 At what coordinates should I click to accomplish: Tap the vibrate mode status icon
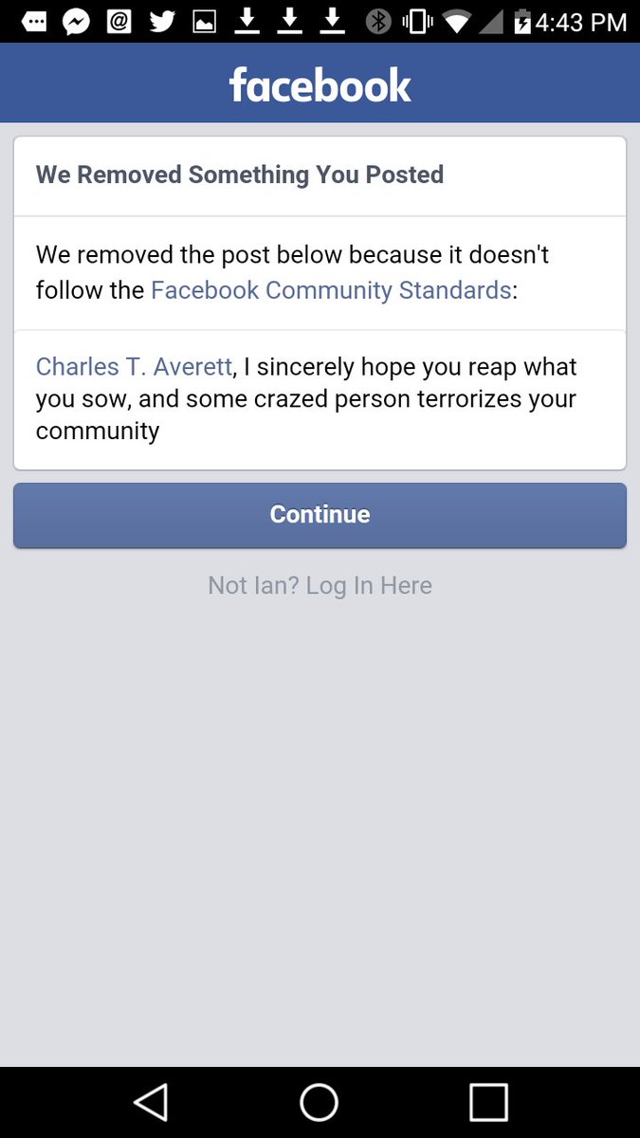[417, 21]
